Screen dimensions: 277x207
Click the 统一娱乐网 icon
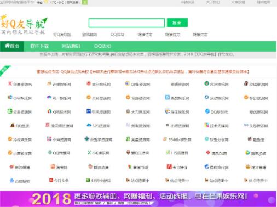coord(49,97)
